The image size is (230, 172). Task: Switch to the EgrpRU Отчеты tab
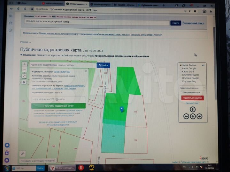click(x=125, y=5)
